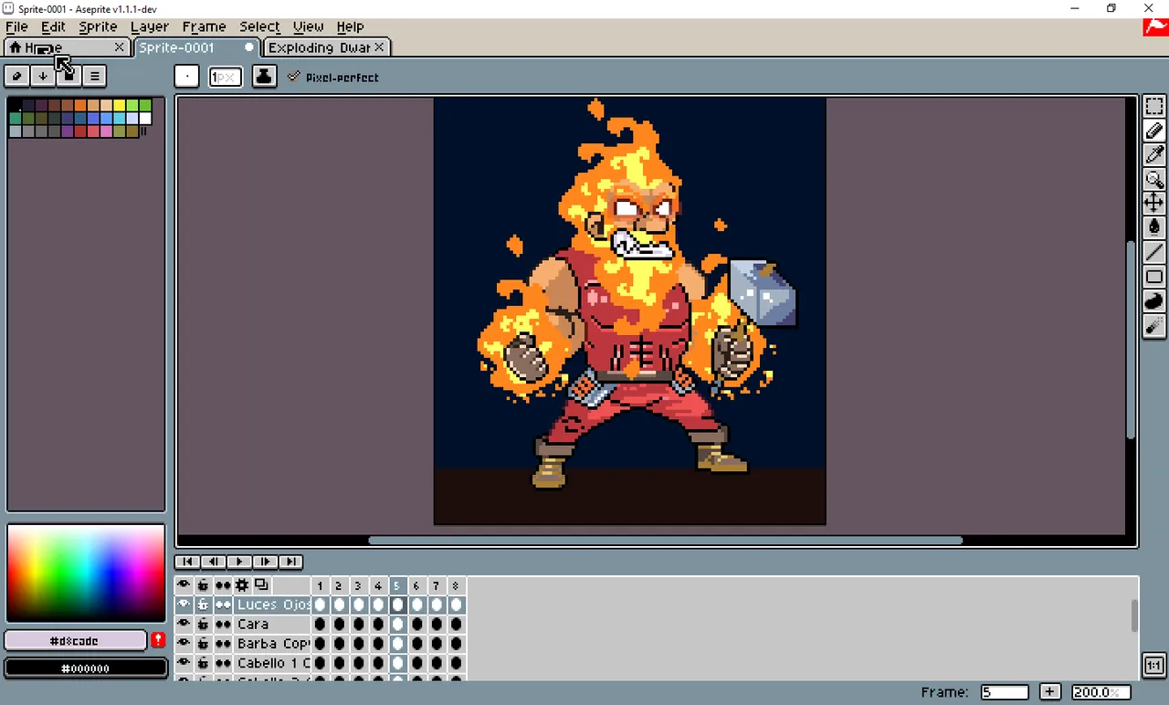
Task: Click the timeline settings gear icon
Action: click(242, 585)
